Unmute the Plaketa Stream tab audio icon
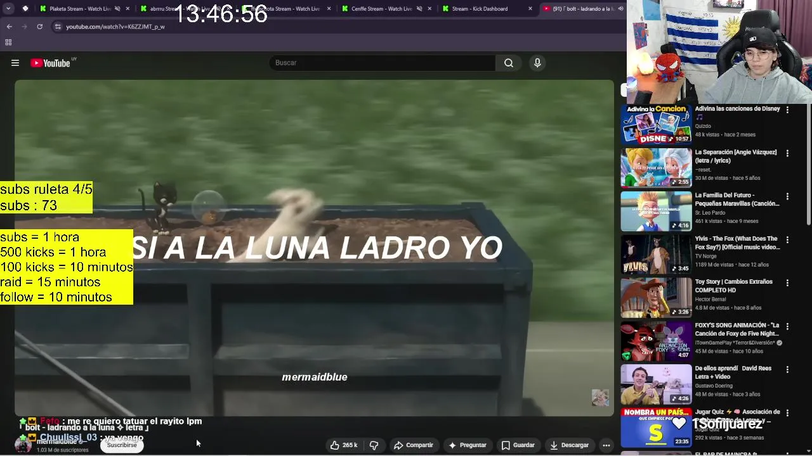Screen dimensions: 812x456 (x=117, y=9)
